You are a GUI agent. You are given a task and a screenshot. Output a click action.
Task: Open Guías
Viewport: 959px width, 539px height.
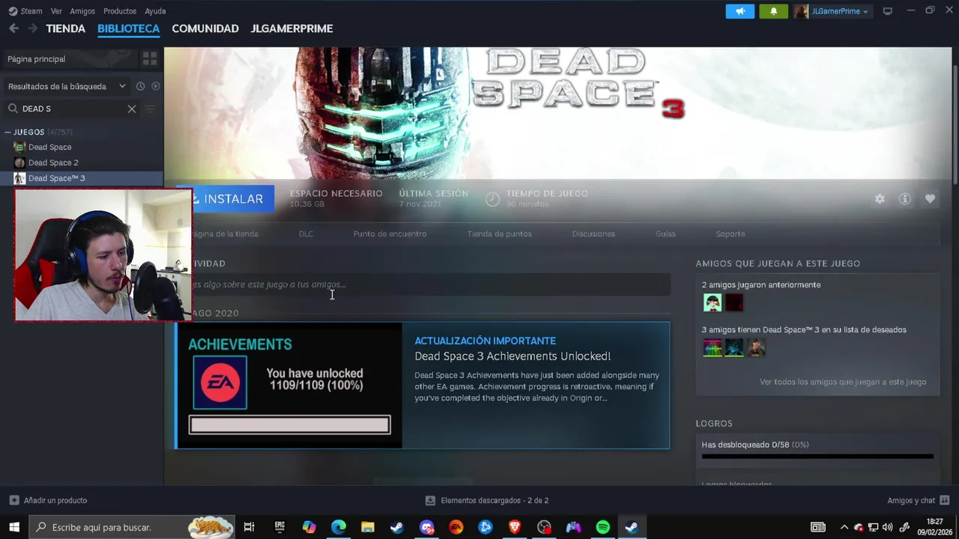pos(665,234)
